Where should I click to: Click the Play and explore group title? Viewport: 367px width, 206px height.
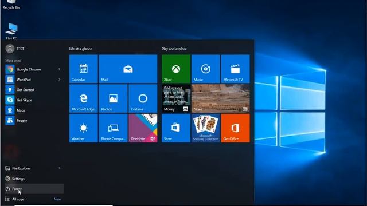[174, 49]
